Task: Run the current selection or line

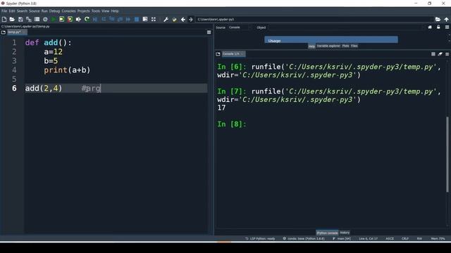Action: 78,19
